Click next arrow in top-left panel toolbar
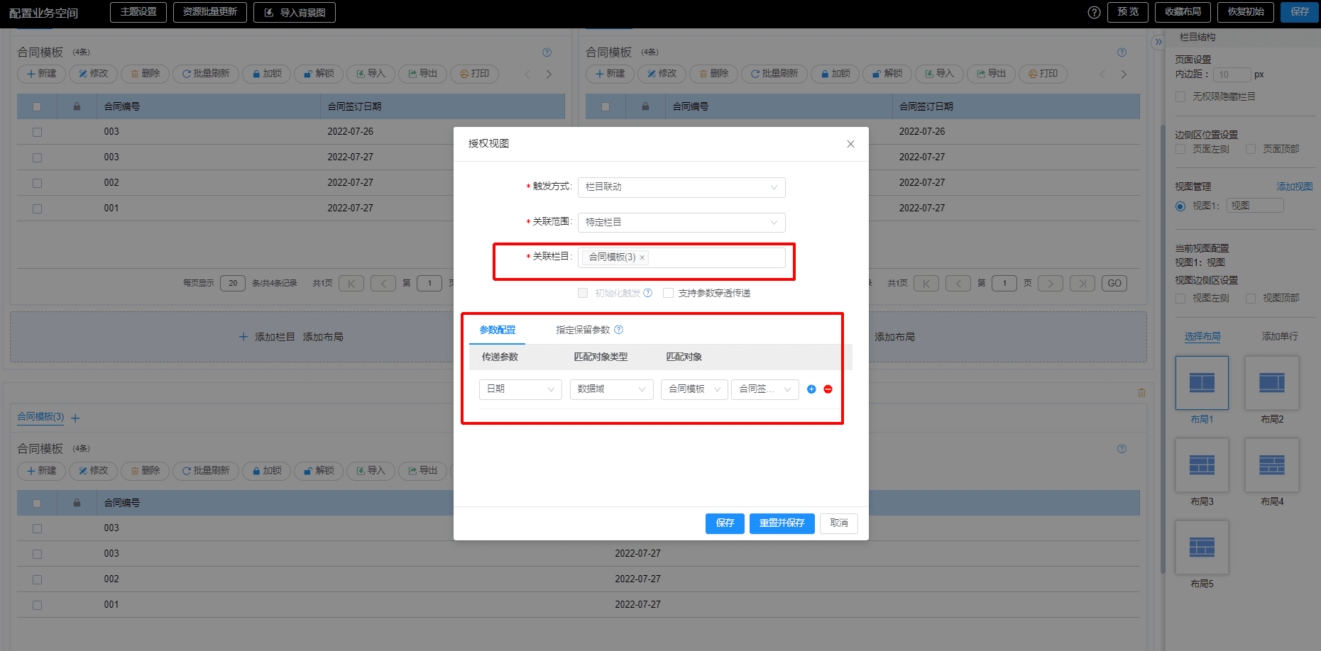1321x651 pixels. tap(549, 74)
